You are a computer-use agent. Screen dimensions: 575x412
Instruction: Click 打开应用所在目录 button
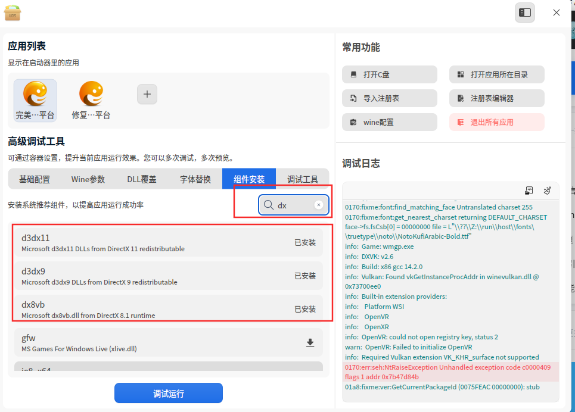coord(496,75)
